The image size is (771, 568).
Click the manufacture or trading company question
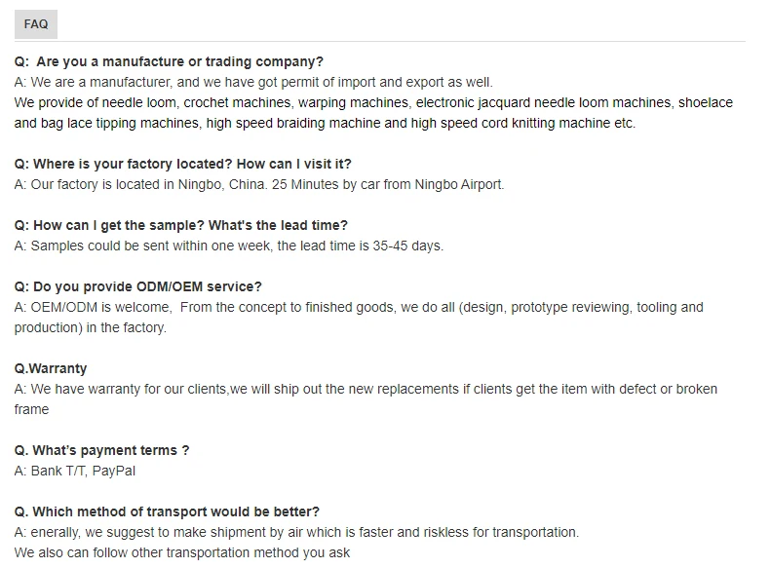169,61
